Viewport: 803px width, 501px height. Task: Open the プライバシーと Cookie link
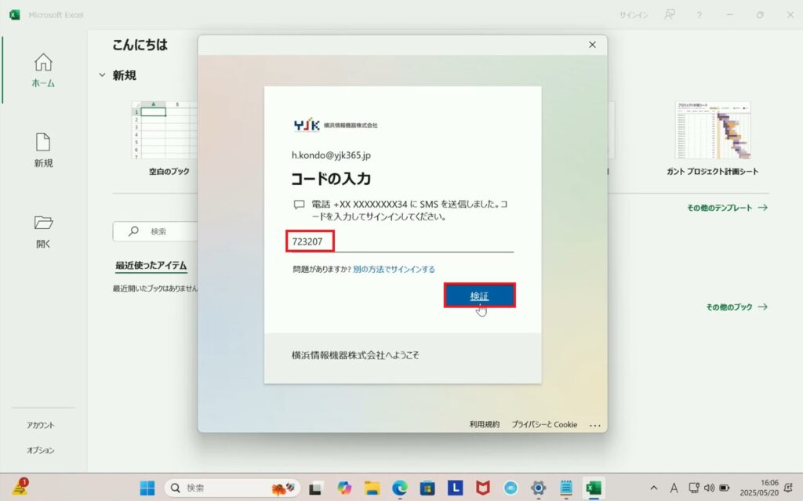coord(544,424)
